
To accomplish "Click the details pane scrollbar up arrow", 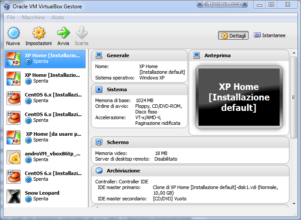I will coord(294,53).
